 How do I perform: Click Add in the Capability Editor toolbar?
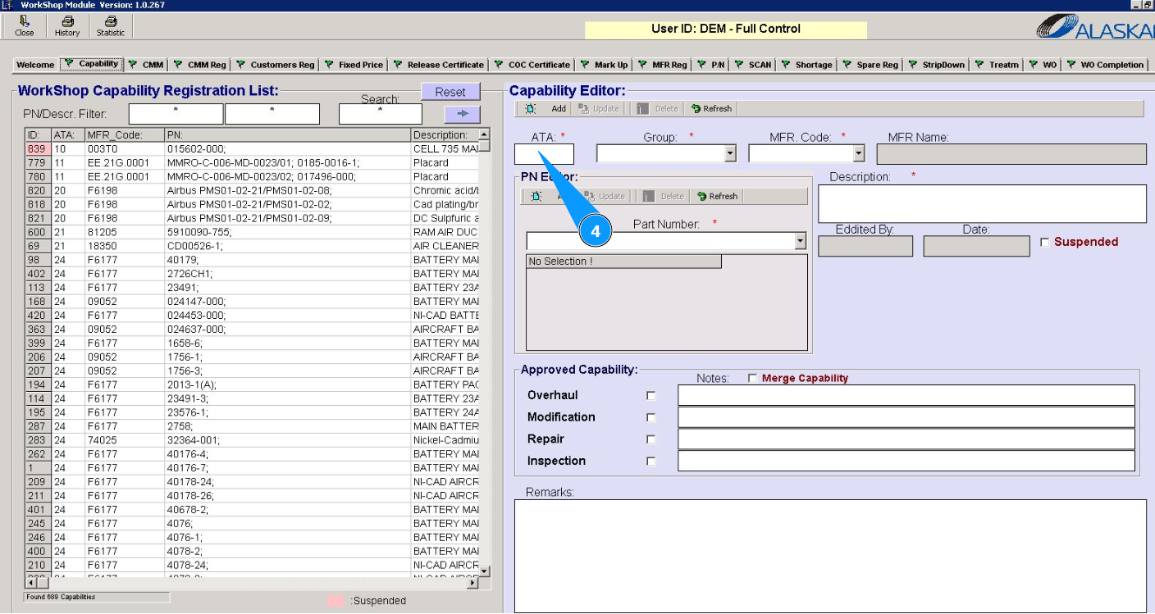[558, 109]
